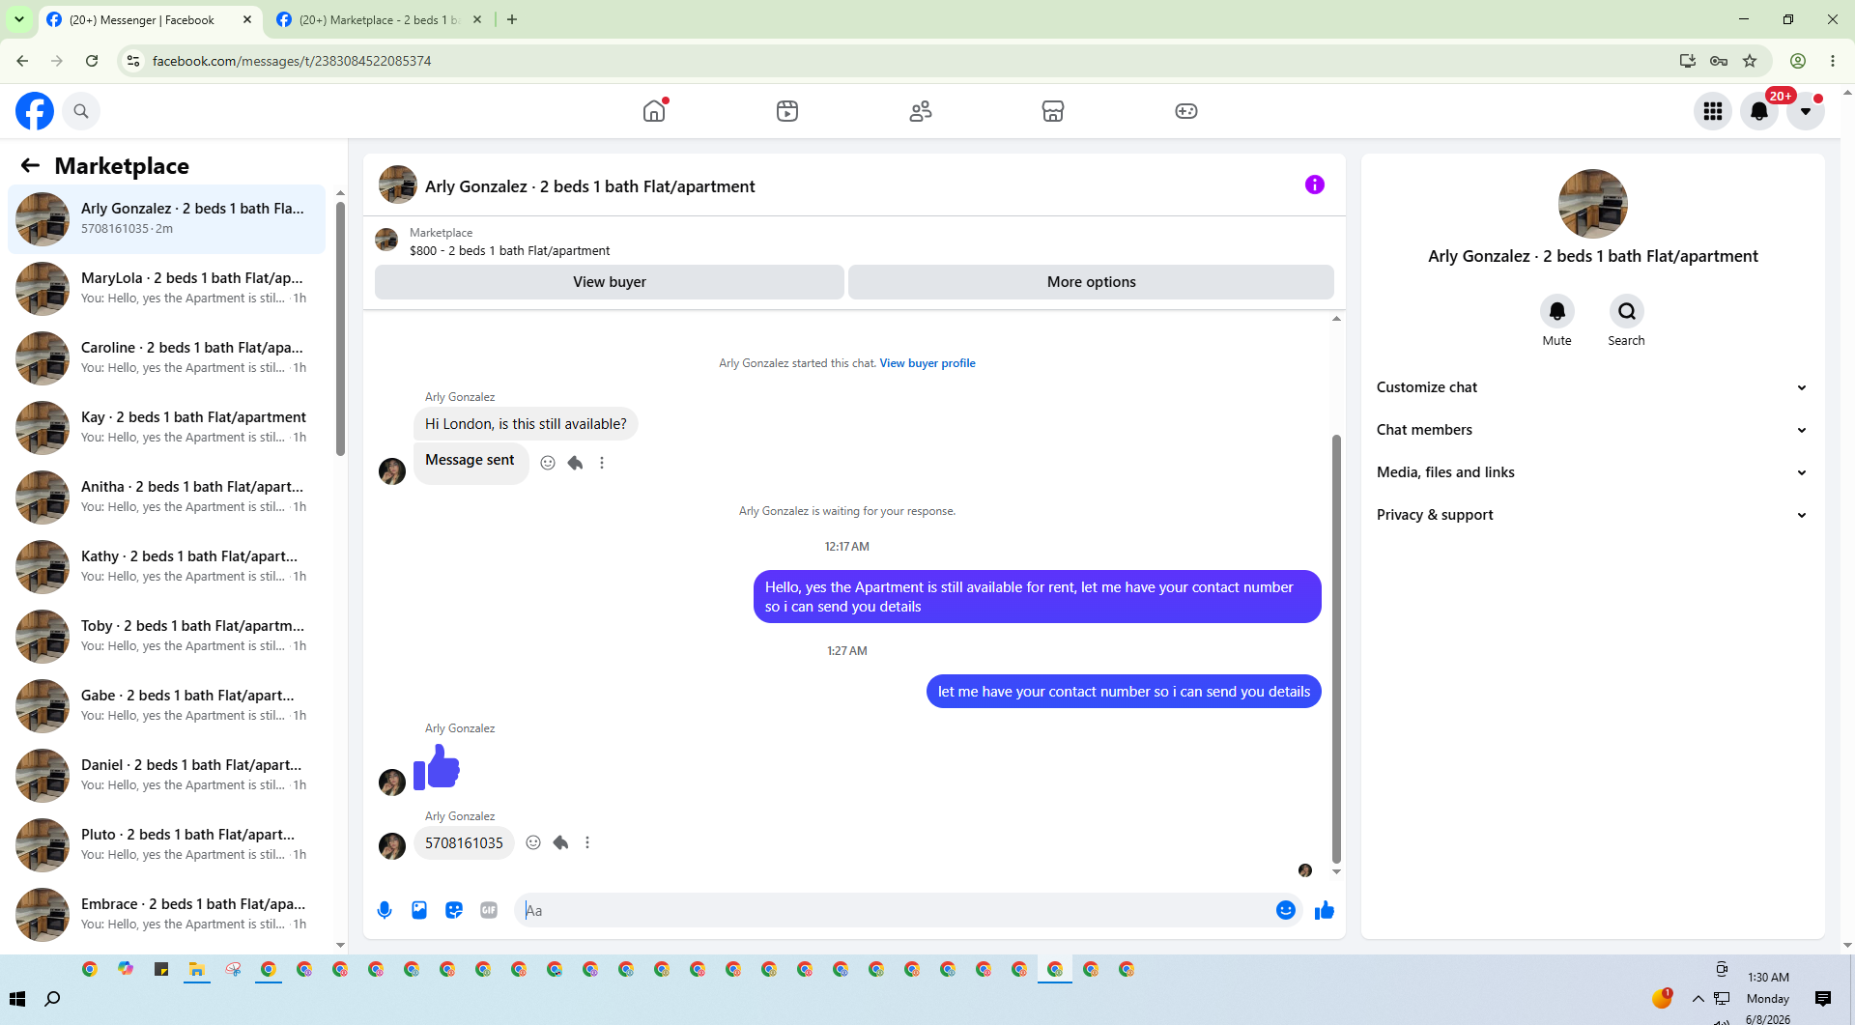Open the Kay conversation
The image size is (1855, 1025).
click(166, 427)
